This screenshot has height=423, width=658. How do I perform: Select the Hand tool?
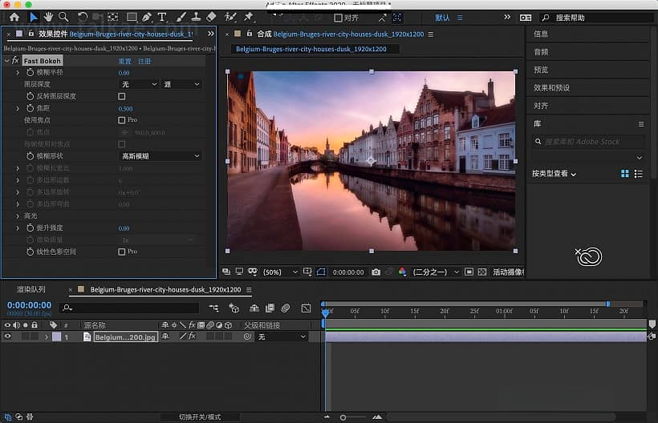(48, 17)
